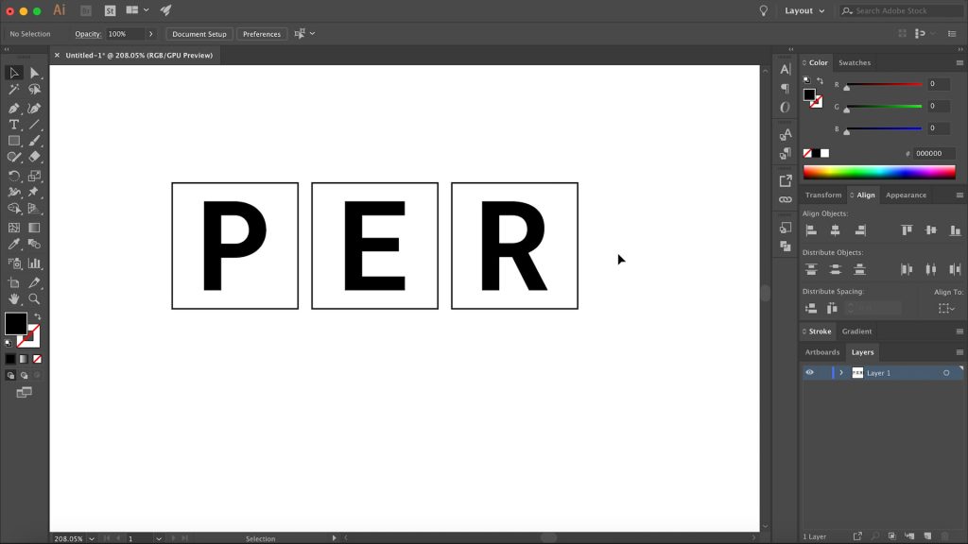Select the Type tool
The height and width of the screenshot is (544, 968).
[x=13, y=125]
